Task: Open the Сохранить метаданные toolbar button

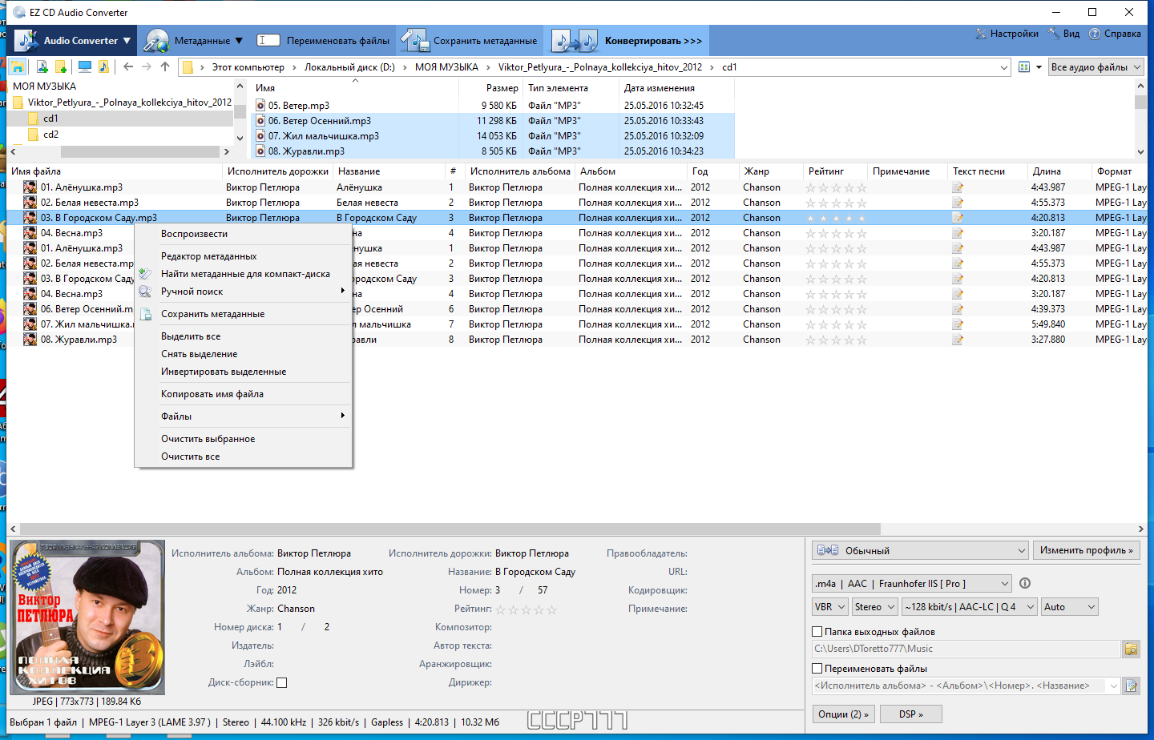Action: [470, 41]
